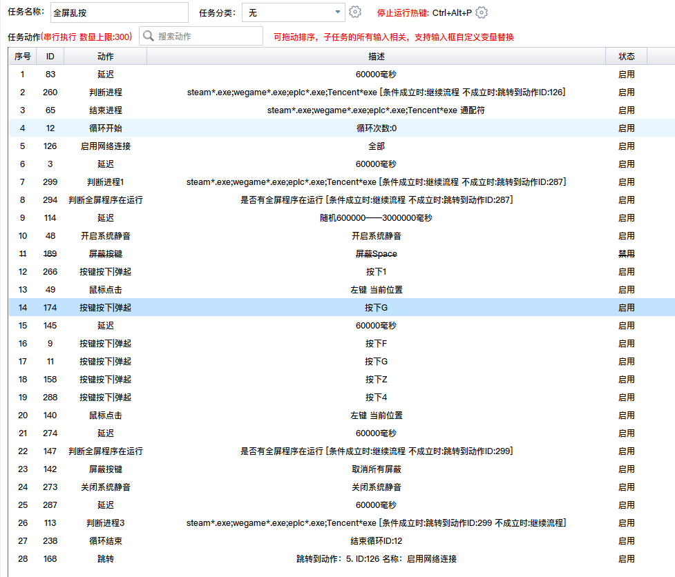675x577 pixels.
Task: Click the ID column header
Action: pos(50,57)
